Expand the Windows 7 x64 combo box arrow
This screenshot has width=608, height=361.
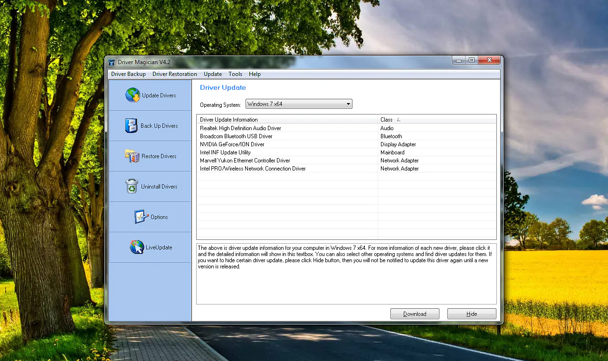[348, 104]
